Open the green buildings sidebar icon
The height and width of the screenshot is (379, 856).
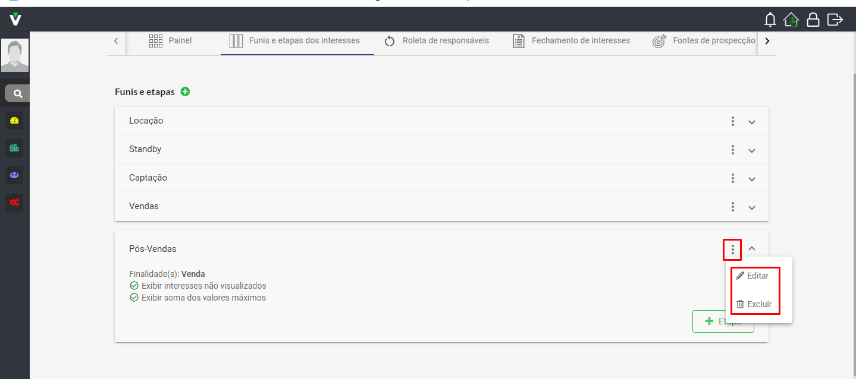click(x=15, y=148)
